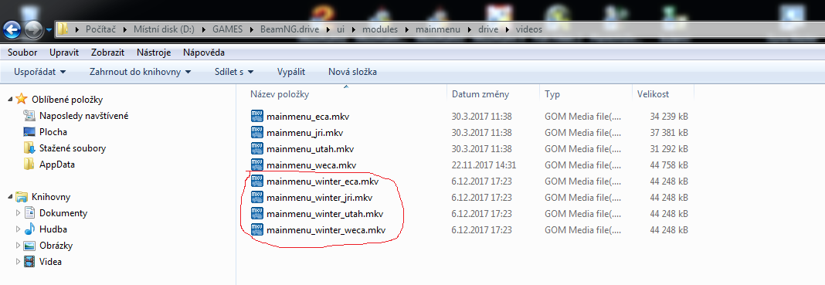Select Stažené soubory in the sidebar
Viewport: 825px width, 285px height.
pyautogui.click(x=73, y=148)
